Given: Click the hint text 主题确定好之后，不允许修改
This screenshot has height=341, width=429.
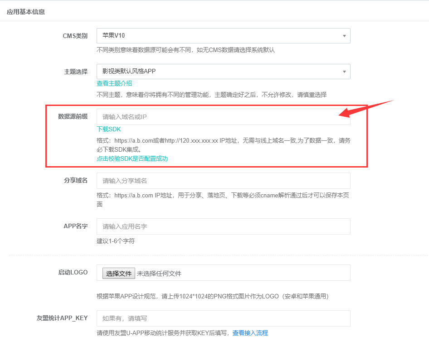Looking at the screenshot, I should 211,95.
